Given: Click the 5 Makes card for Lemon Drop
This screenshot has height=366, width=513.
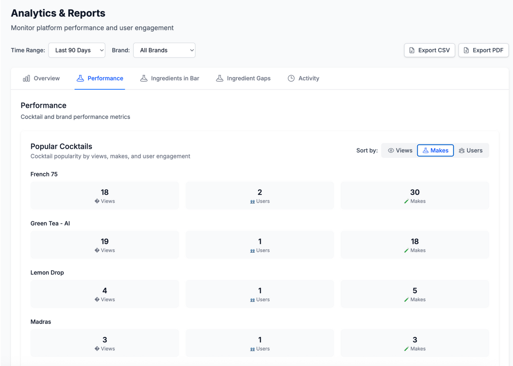Looking at the screenshot, I should point(415,294).
